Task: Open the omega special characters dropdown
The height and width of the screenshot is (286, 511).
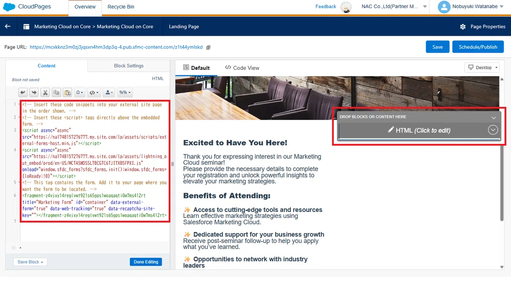Action: 80,92
